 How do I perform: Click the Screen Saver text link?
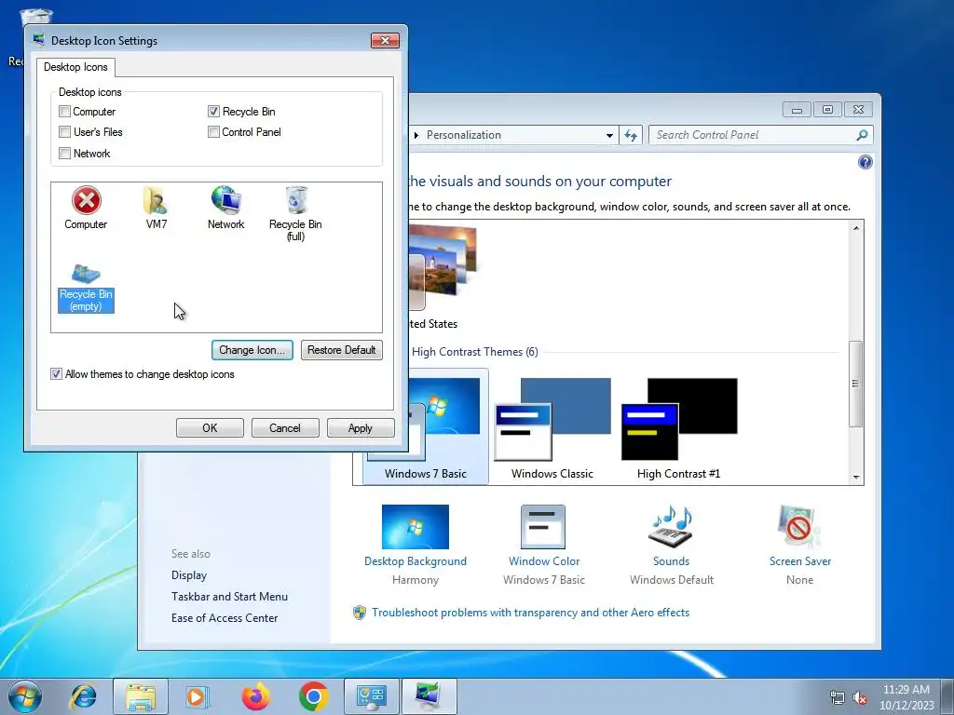click(800, 561)
